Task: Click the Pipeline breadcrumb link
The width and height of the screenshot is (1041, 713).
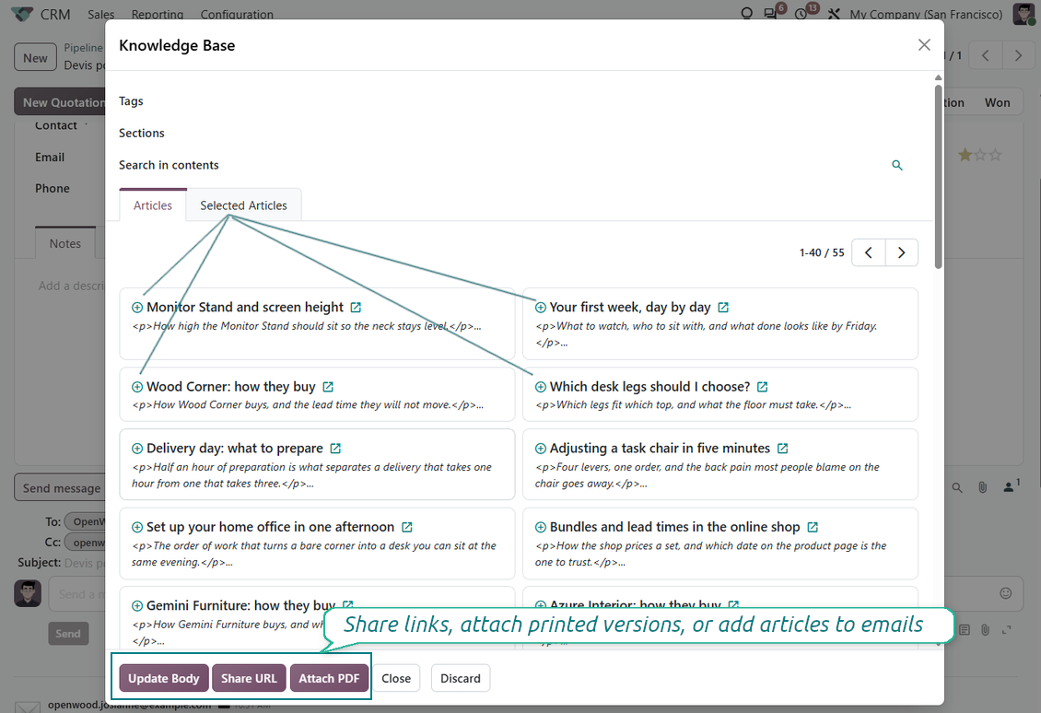Action: coord(84,48)
